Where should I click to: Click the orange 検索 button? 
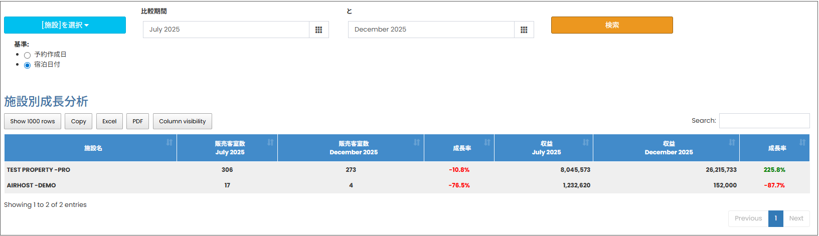click(612, 25)
